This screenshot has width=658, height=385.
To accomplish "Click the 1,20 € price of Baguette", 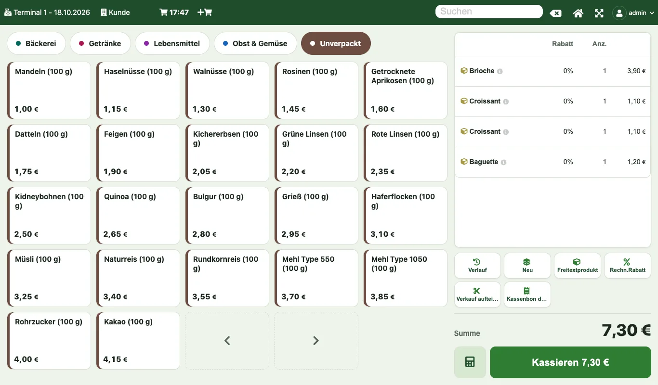I will [x=636, y=162].
